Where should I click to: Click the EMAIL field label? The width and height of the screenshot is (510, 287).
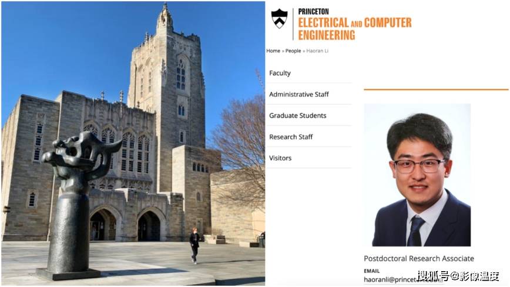point(372,271)
